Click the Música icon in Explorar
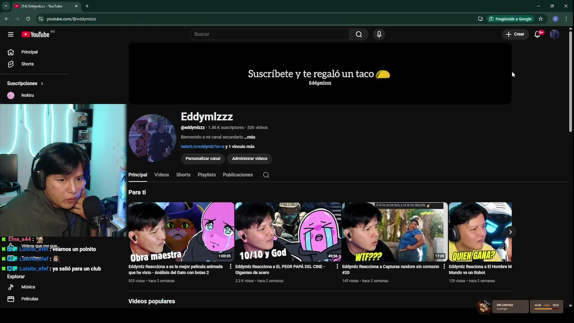574x323 pixels. [11, 287]
